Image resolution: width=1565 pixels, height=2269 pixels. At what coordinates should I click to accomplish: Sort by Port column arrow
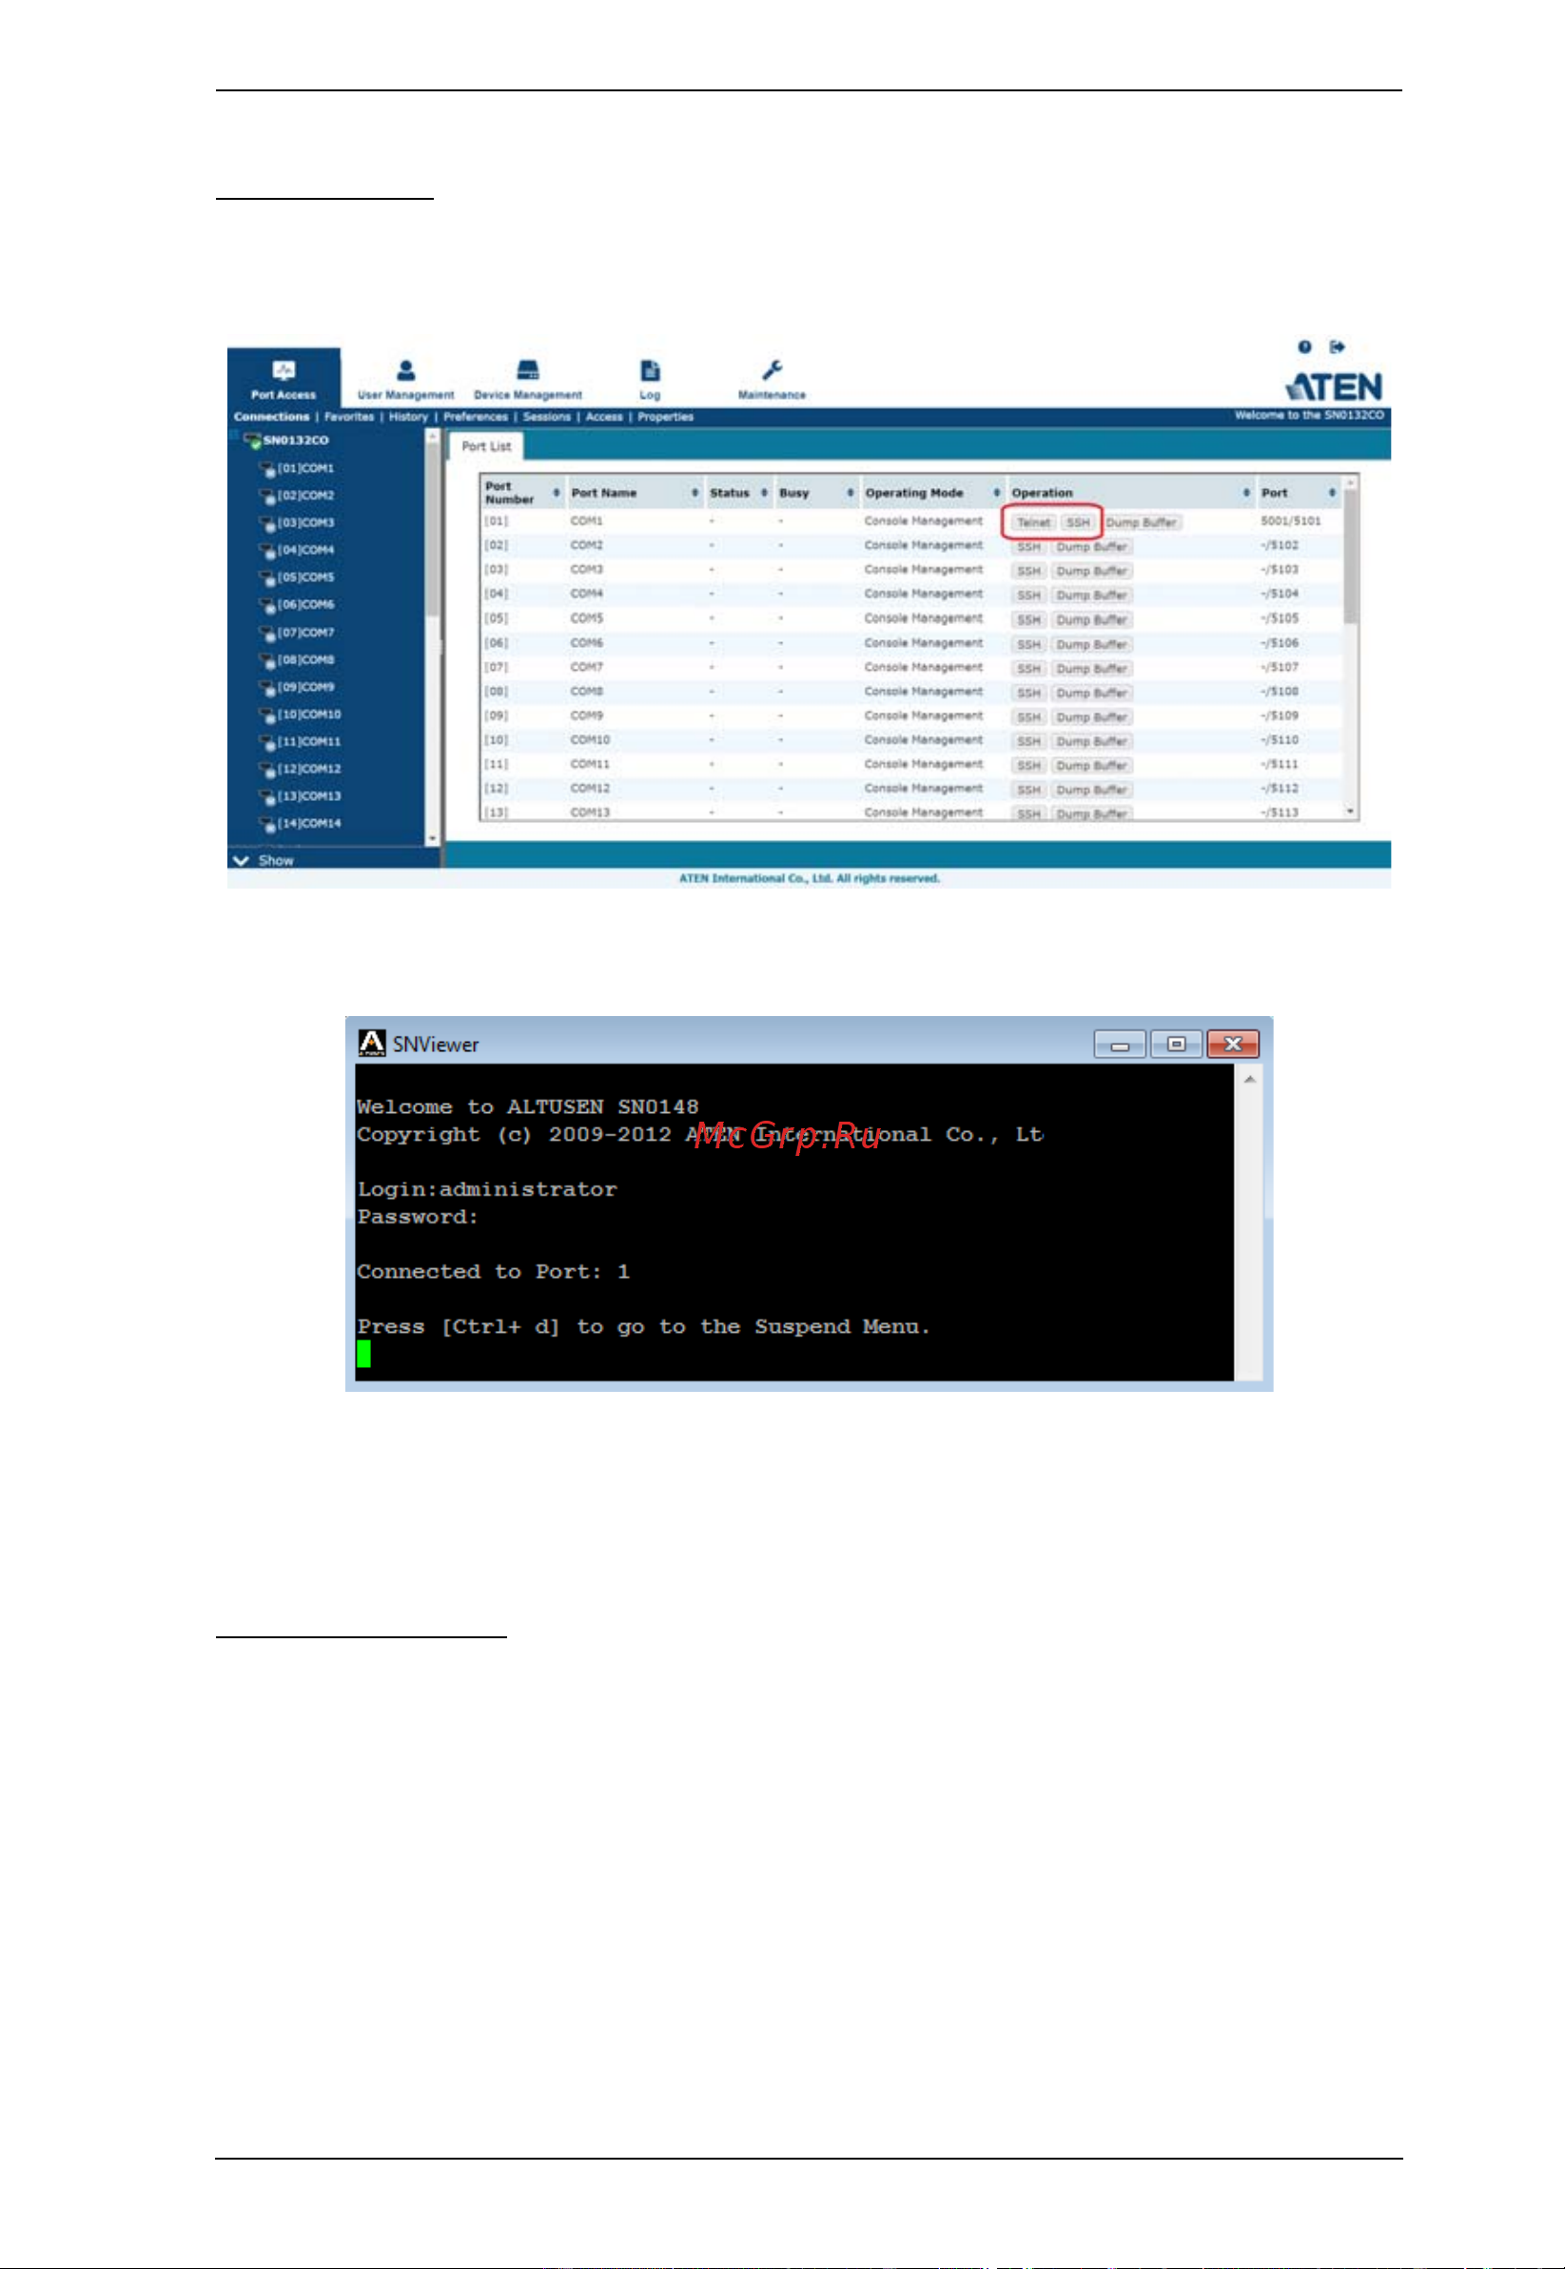pos(1332,492)
